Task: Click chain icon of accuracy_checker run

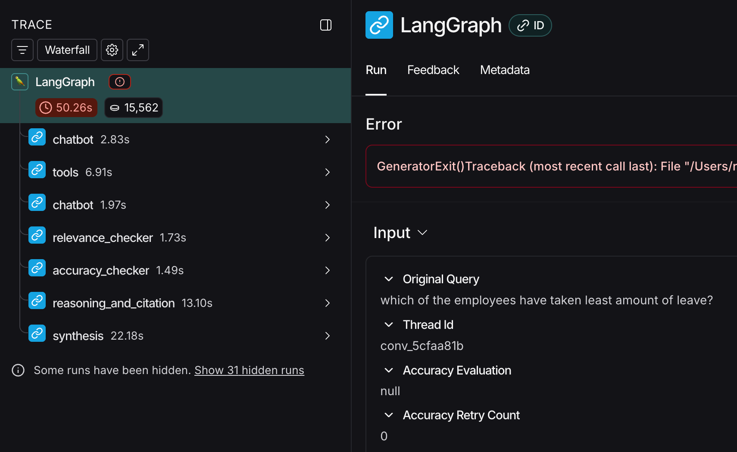Action: [37, 268]
